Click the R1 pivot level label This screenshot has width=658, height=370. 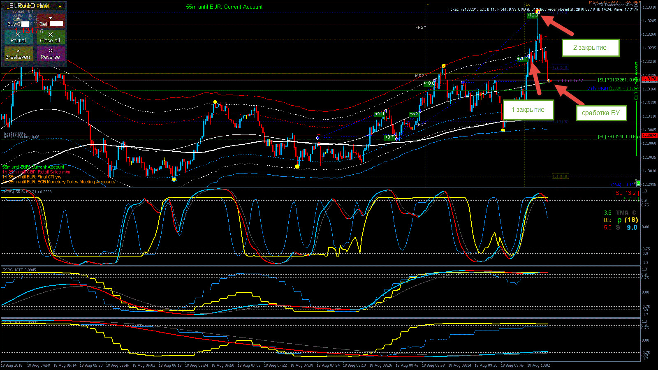click(421, 124)
